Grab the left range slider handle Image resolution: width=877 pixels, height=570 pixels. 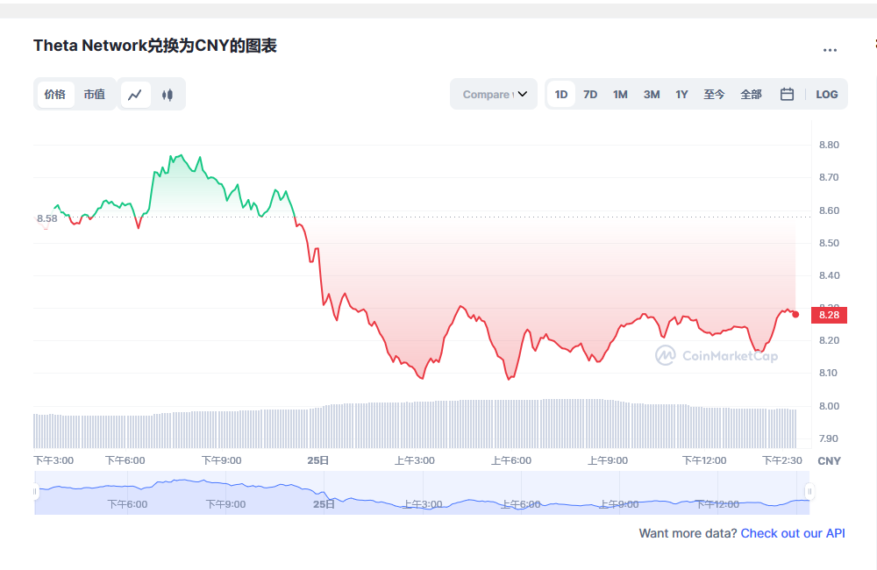(x=35, y=492)
